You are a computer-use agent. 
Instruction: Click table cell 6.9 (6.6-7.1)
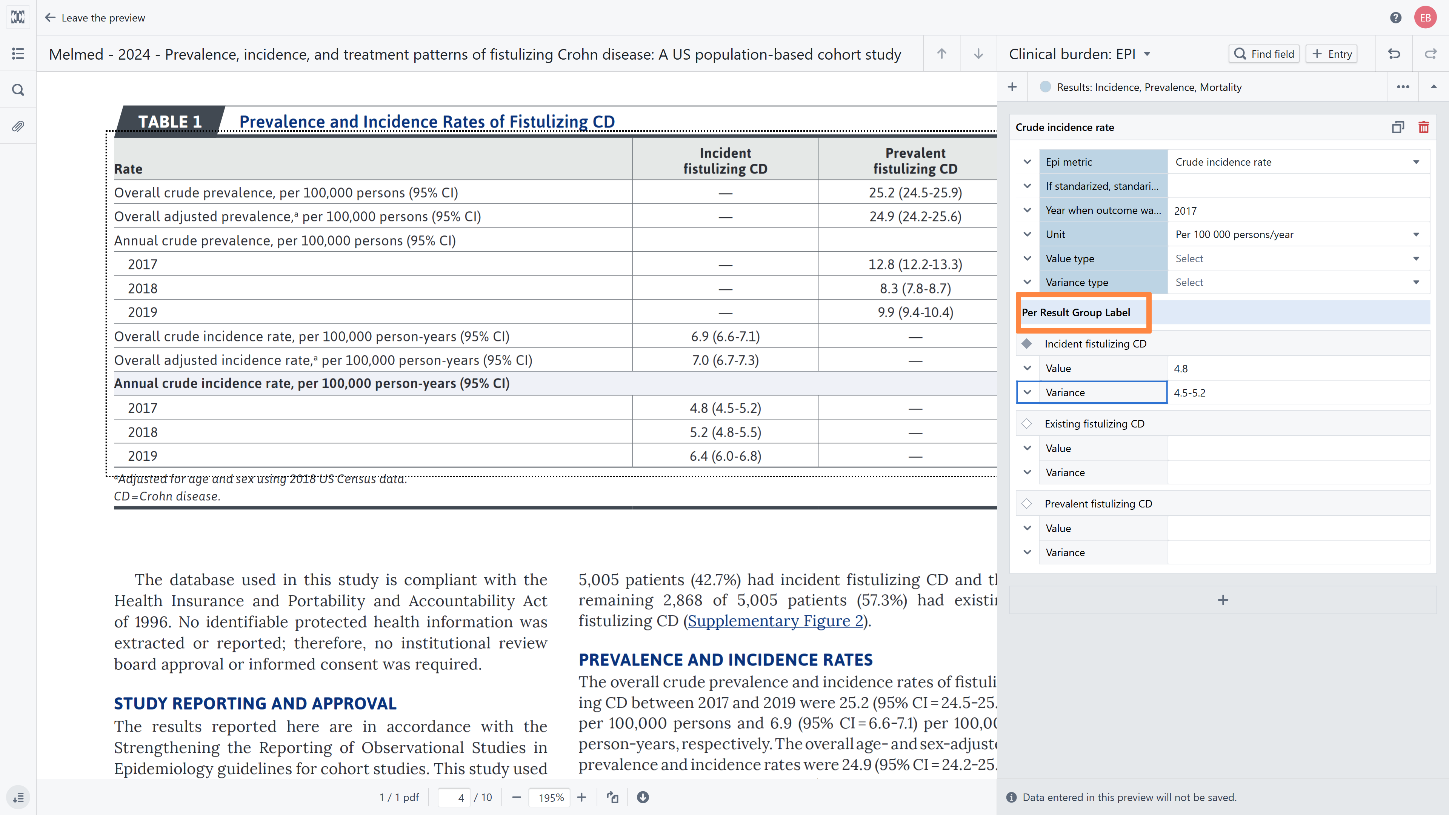pyautogui.click(x=725, y=336)
